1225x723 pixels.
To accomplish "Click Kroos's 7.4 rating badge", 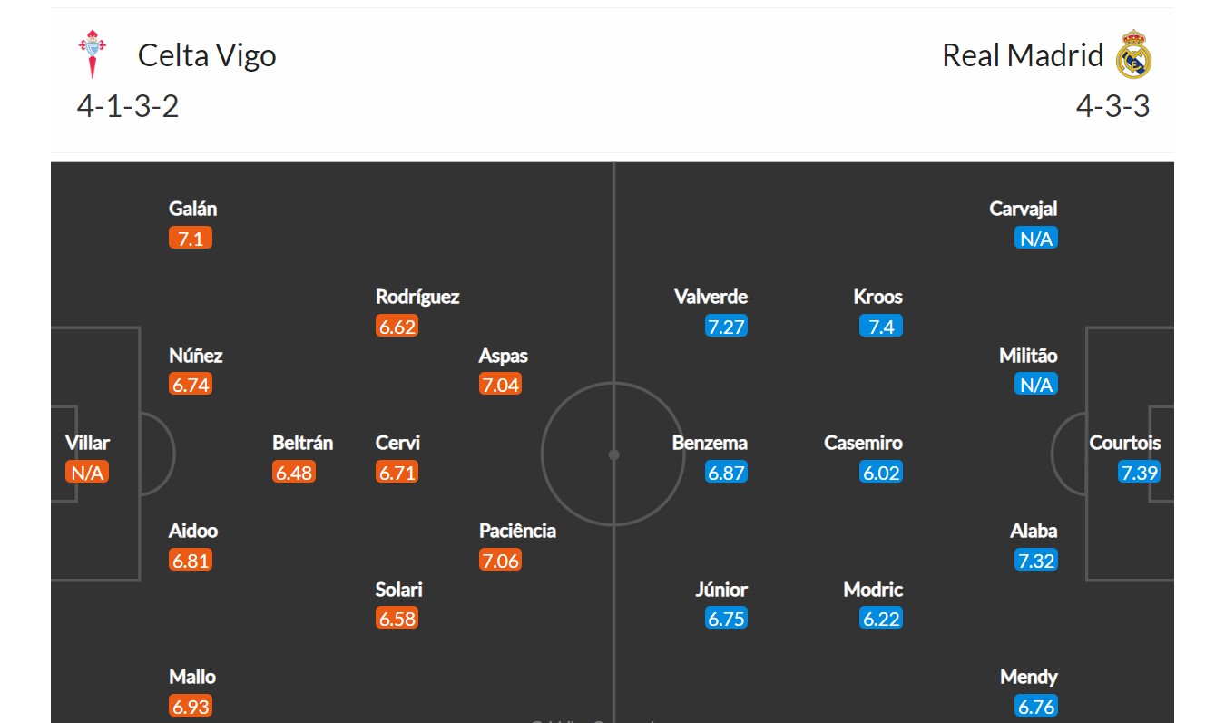I will (x=881, y=327).
